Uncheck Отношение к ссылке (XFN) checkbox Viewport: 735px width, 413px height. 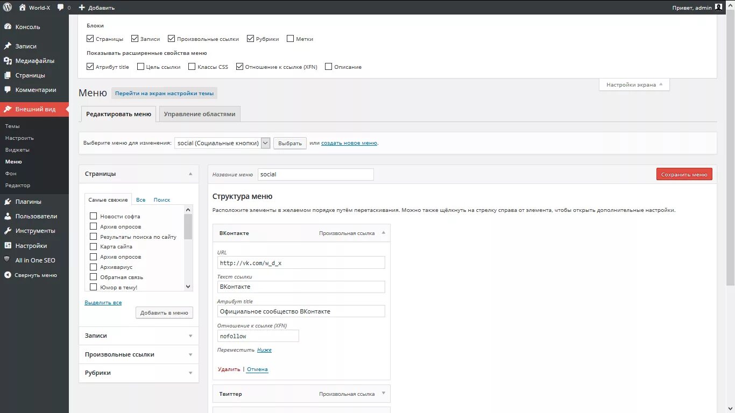pyautogui.click(x=240, y=67)
